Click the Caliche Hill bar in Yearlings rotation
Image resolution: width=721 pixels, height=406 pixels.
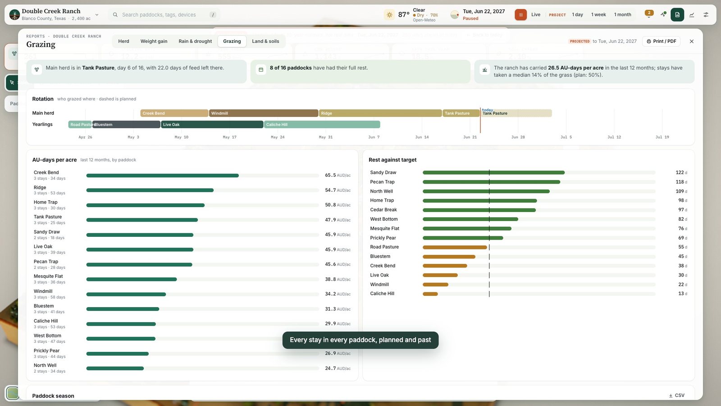coord(322,125)
